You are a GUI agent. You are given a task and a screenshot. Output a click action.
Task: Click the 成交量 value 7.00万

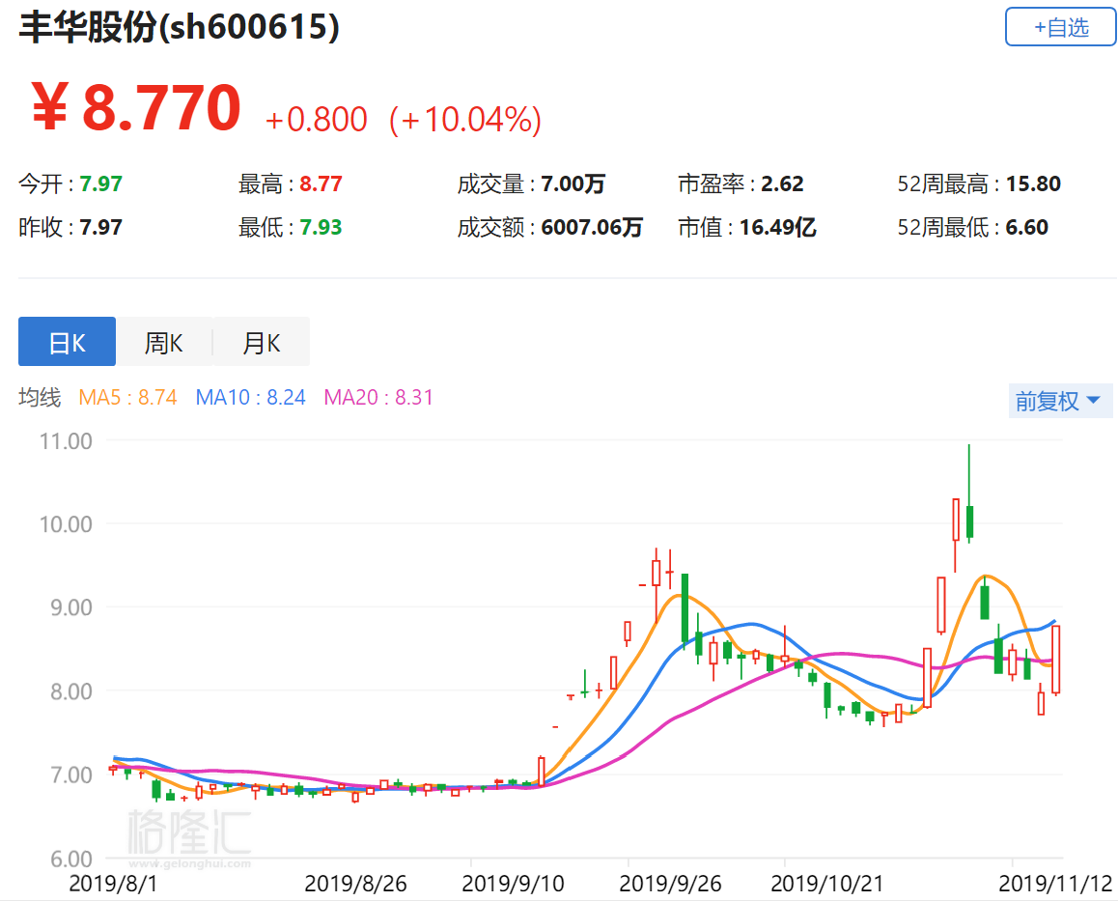pyautogui.click(x=573, y=184)
